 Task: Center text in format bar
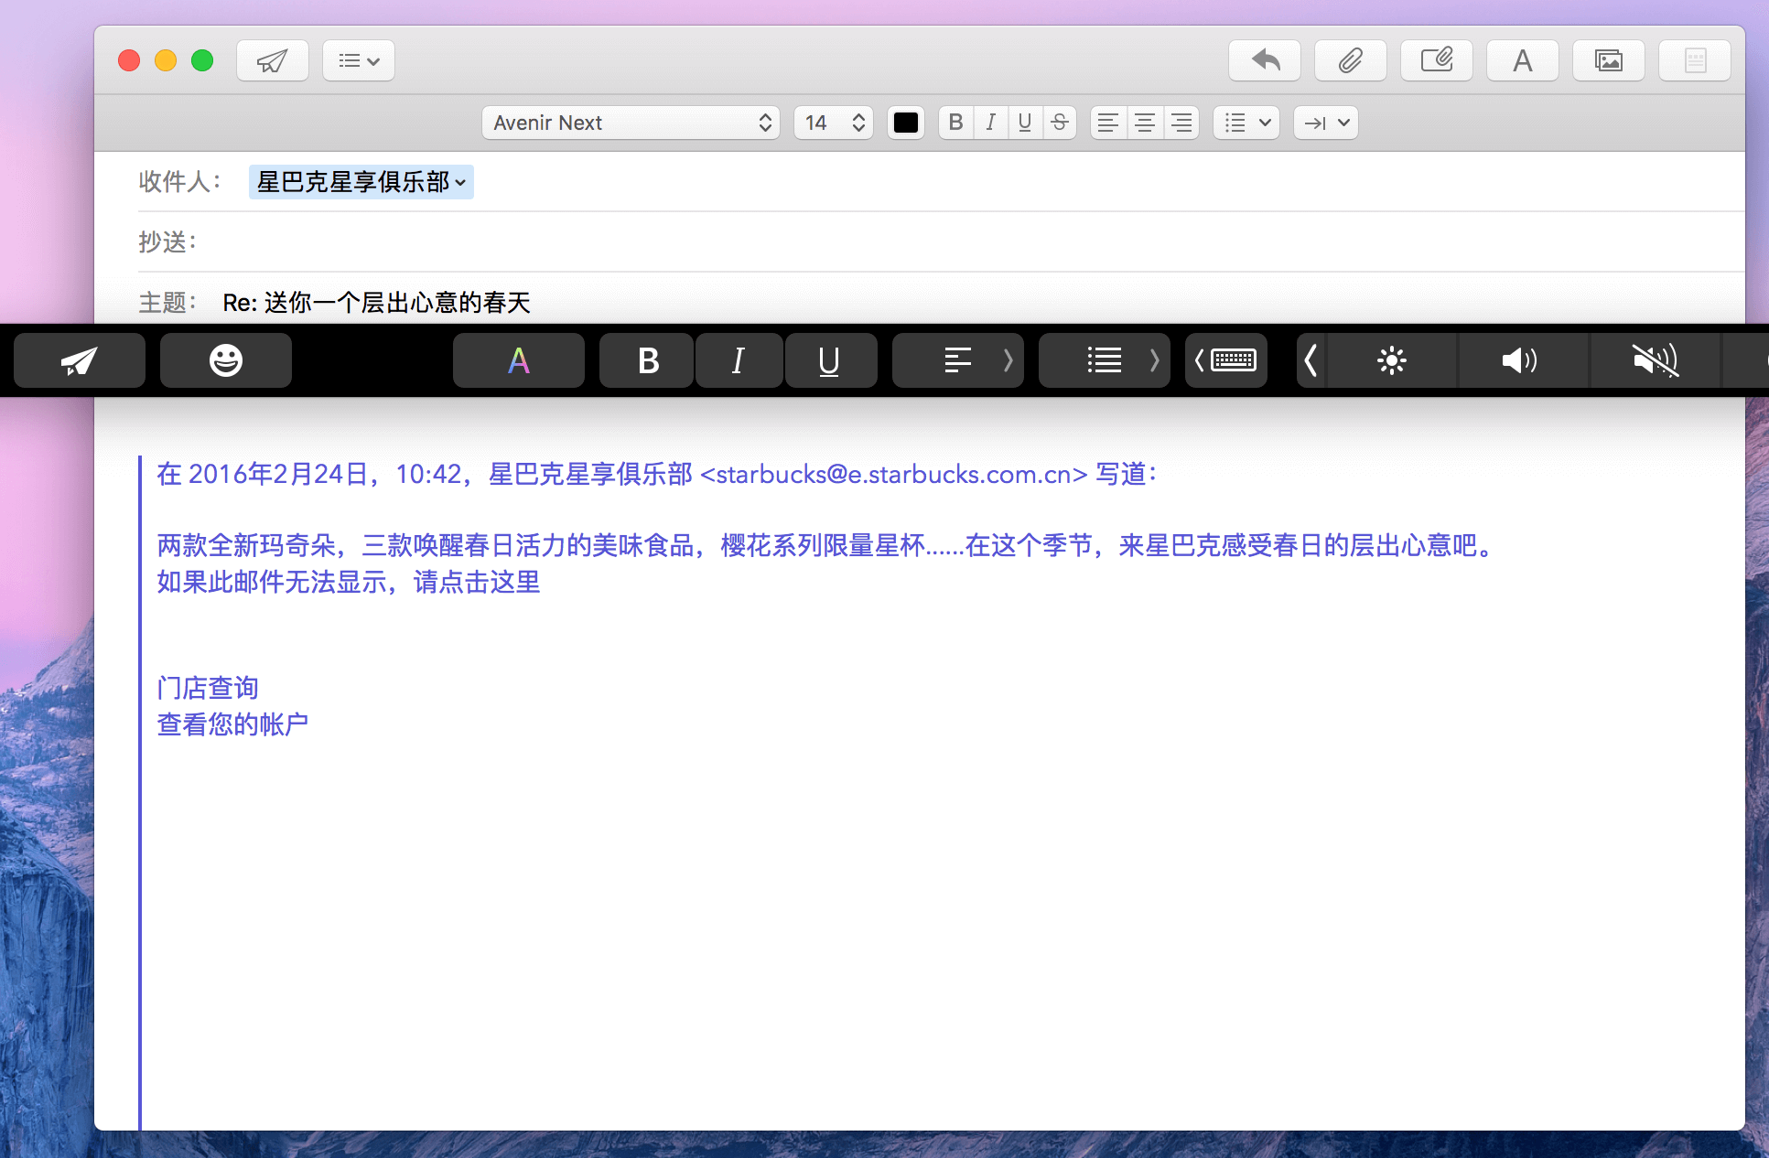click(x=1145, y=123)
